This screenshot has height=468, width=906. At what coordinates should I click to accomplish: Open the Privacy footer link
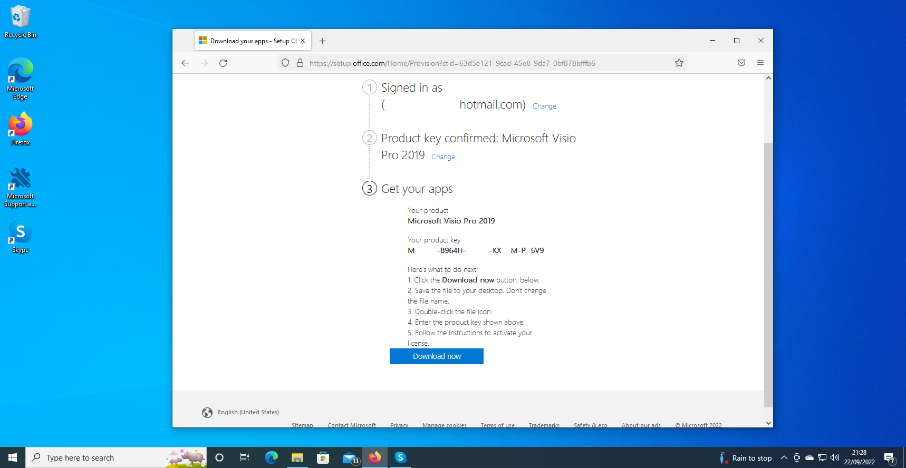(x=399, y=425)
